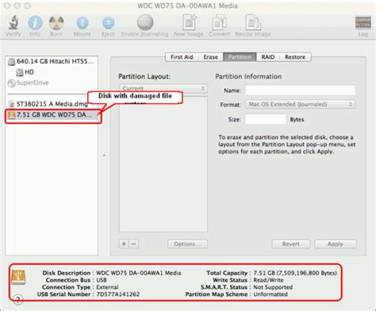The image size is (376, 311).
Task: Click the Connection Type External value
Action: 107,287
